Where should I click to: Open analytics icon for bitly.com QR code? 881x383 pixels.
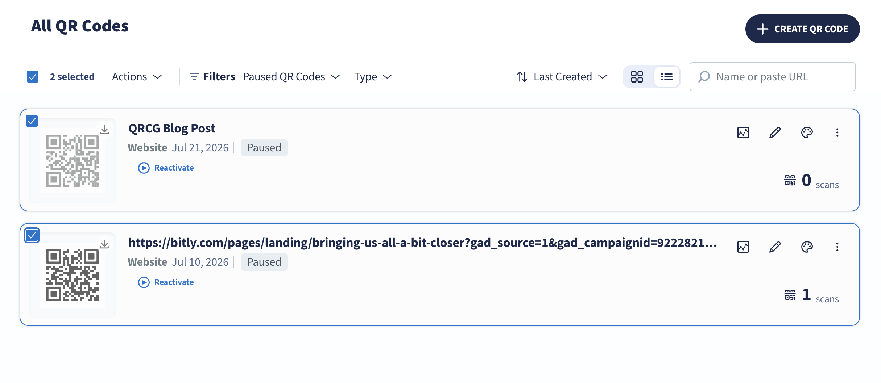[743, 247]
